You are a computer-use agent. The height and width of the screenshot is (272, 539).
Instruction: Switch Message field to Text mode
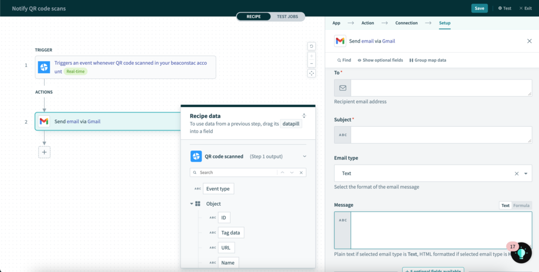pos(505,205)
